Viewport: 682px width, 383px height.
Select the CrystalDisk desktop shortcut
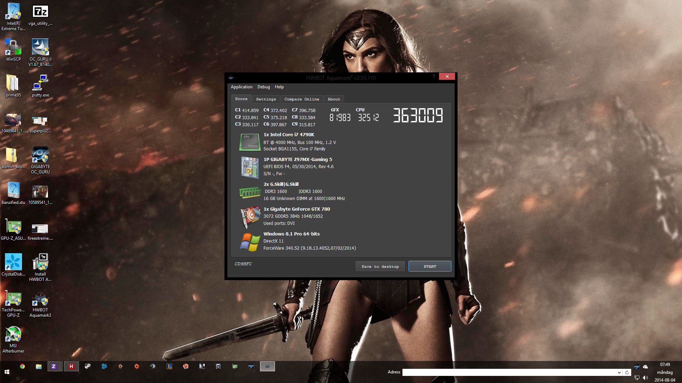13,265
